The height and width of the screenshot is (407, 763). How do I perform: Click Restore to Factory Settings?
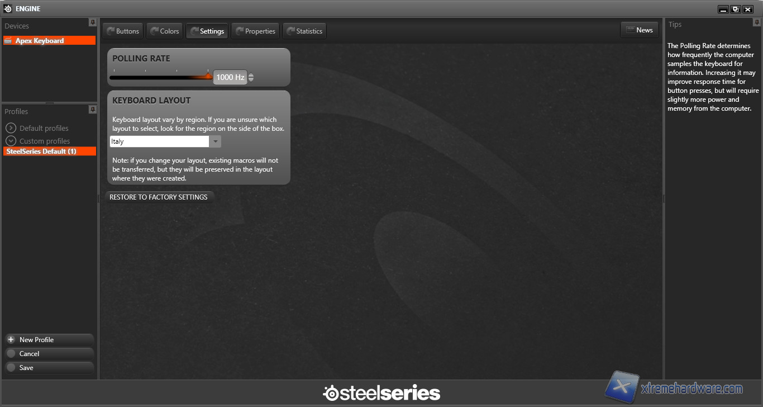click(x=159, y=197)
